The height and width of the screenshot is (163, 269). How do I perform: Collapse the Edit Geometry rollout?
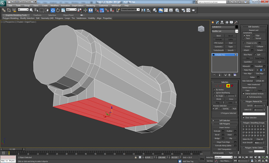[x=254, y=26]
